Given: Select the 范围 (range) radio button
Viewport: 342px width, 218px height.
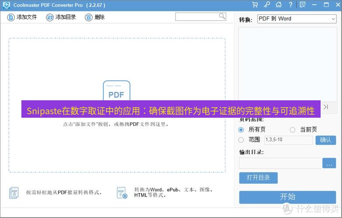Looking at the screenshot, I should tap(241, 140).
